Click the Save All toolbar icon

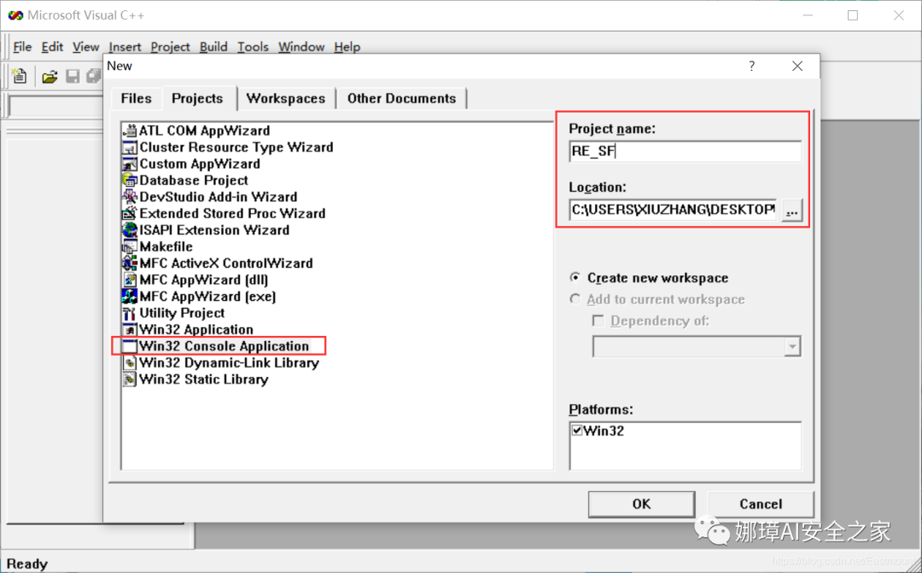tap(94, 77)
